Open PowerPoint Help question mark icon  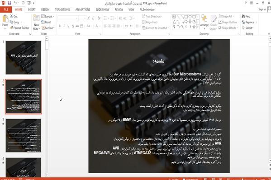pyautogui.click(x=246, y=3)
